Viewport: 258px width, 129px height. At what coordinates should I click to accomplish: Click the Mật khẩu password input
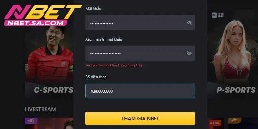(140, 22)
